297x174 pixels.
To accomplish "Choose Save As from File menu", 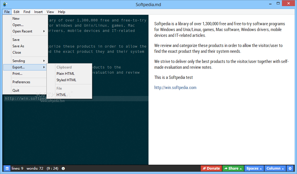I will point(25,46).
